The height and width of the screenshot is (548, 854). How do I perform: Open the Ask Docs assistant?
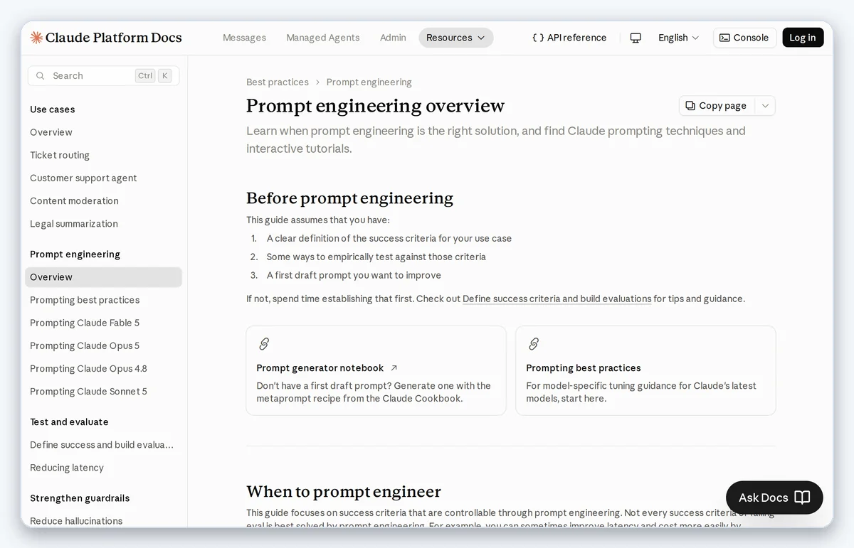[x=774, y=498]
